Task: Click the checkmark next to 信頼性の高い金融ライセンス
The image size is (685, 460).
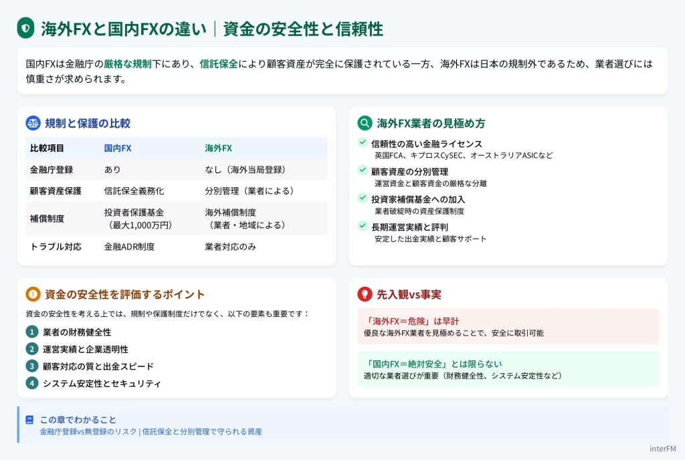Action: coord(363,142)
